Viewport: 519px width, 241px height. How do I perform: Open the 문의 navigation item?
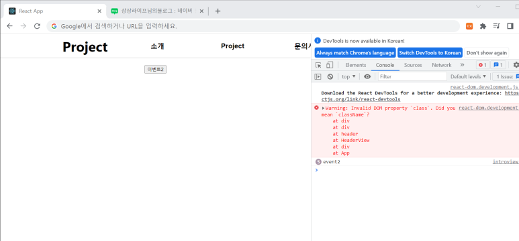click(x=303, y=46)
